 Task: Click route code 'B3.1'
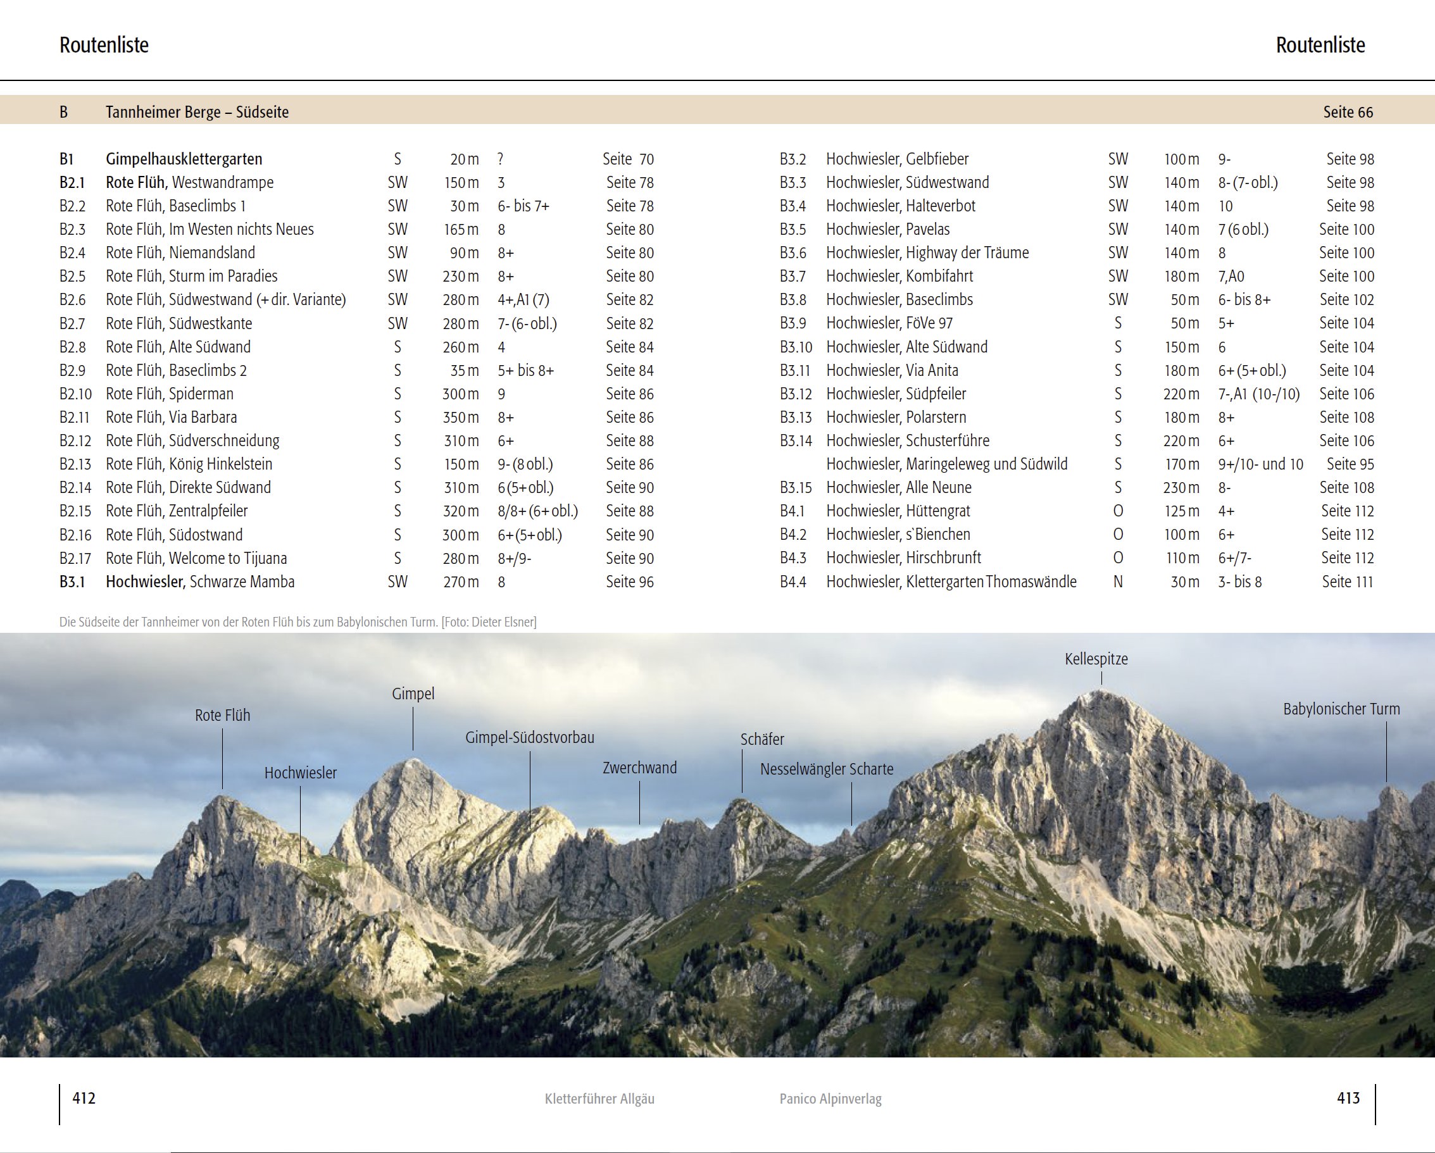(73, 582)
